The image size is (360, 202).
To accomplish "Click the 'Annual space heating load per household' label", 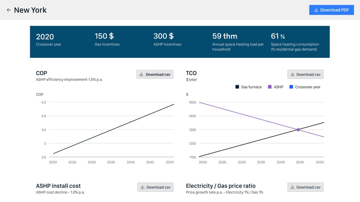I will [238, 47].
